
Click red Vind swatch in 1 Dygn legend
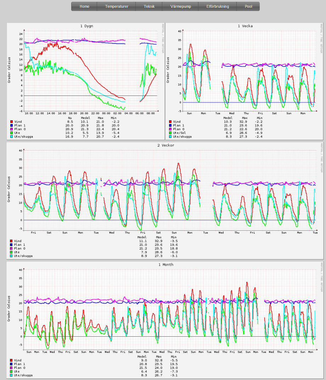(x=12, y=122)
